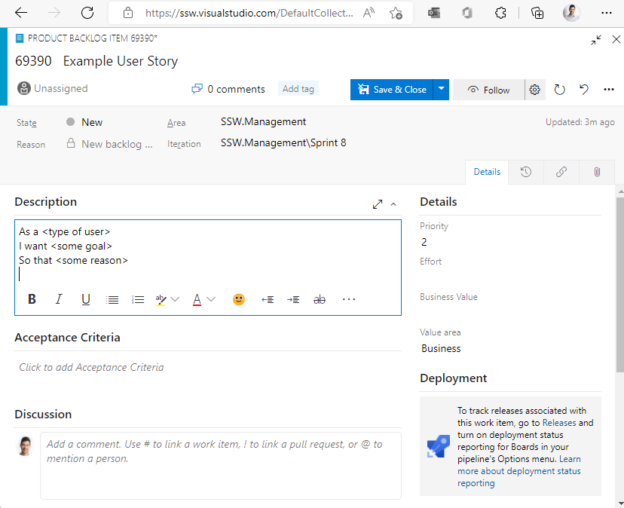This screenshot has height=508, width=624.
Task: Open the History tab icon
Action: click(x=526, y=172)
